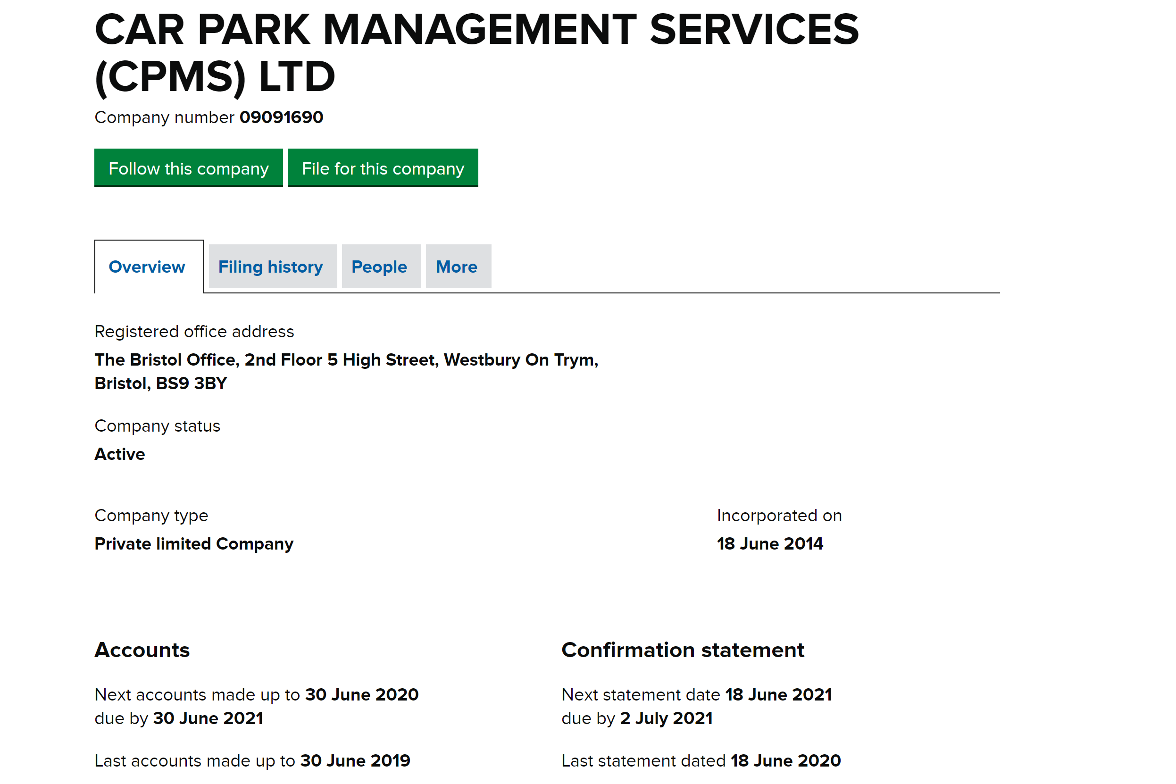Click Last accounts made up to 30 June 2019
This screenshot has height=784, width=1176.
click(x=252, y=761)
